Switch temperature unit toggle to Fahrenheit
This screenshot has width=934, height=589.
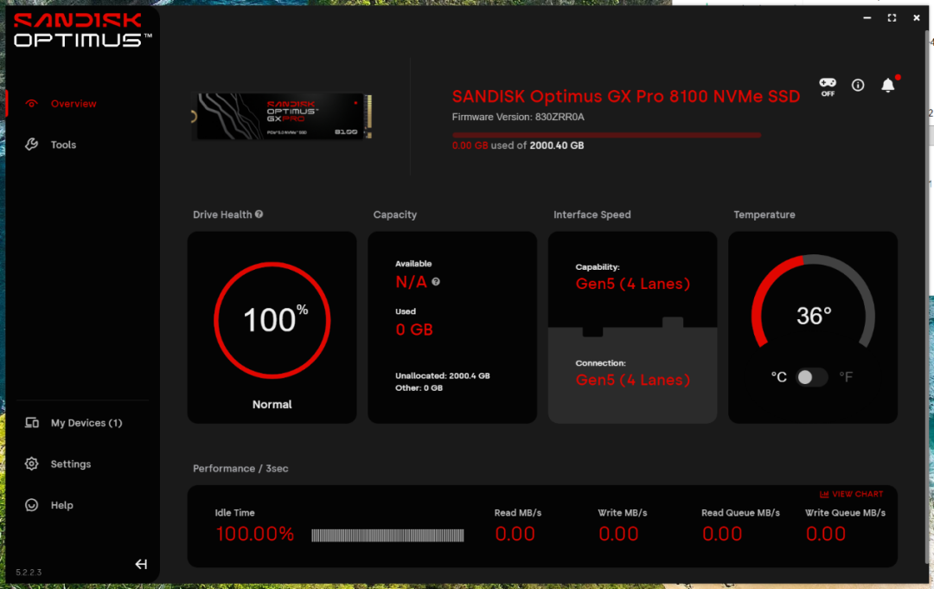[812, 377]
